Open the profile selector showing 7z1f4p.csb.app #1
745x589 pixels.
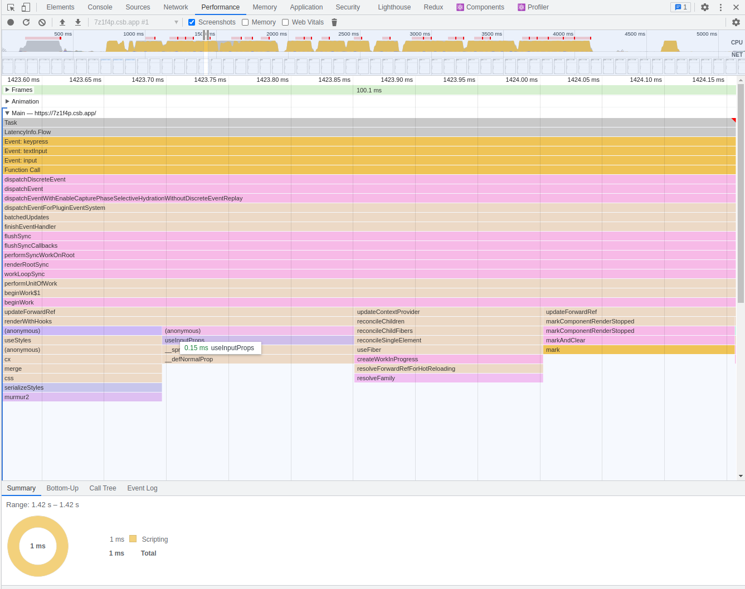pyautogui.click(x=134, y=22)
